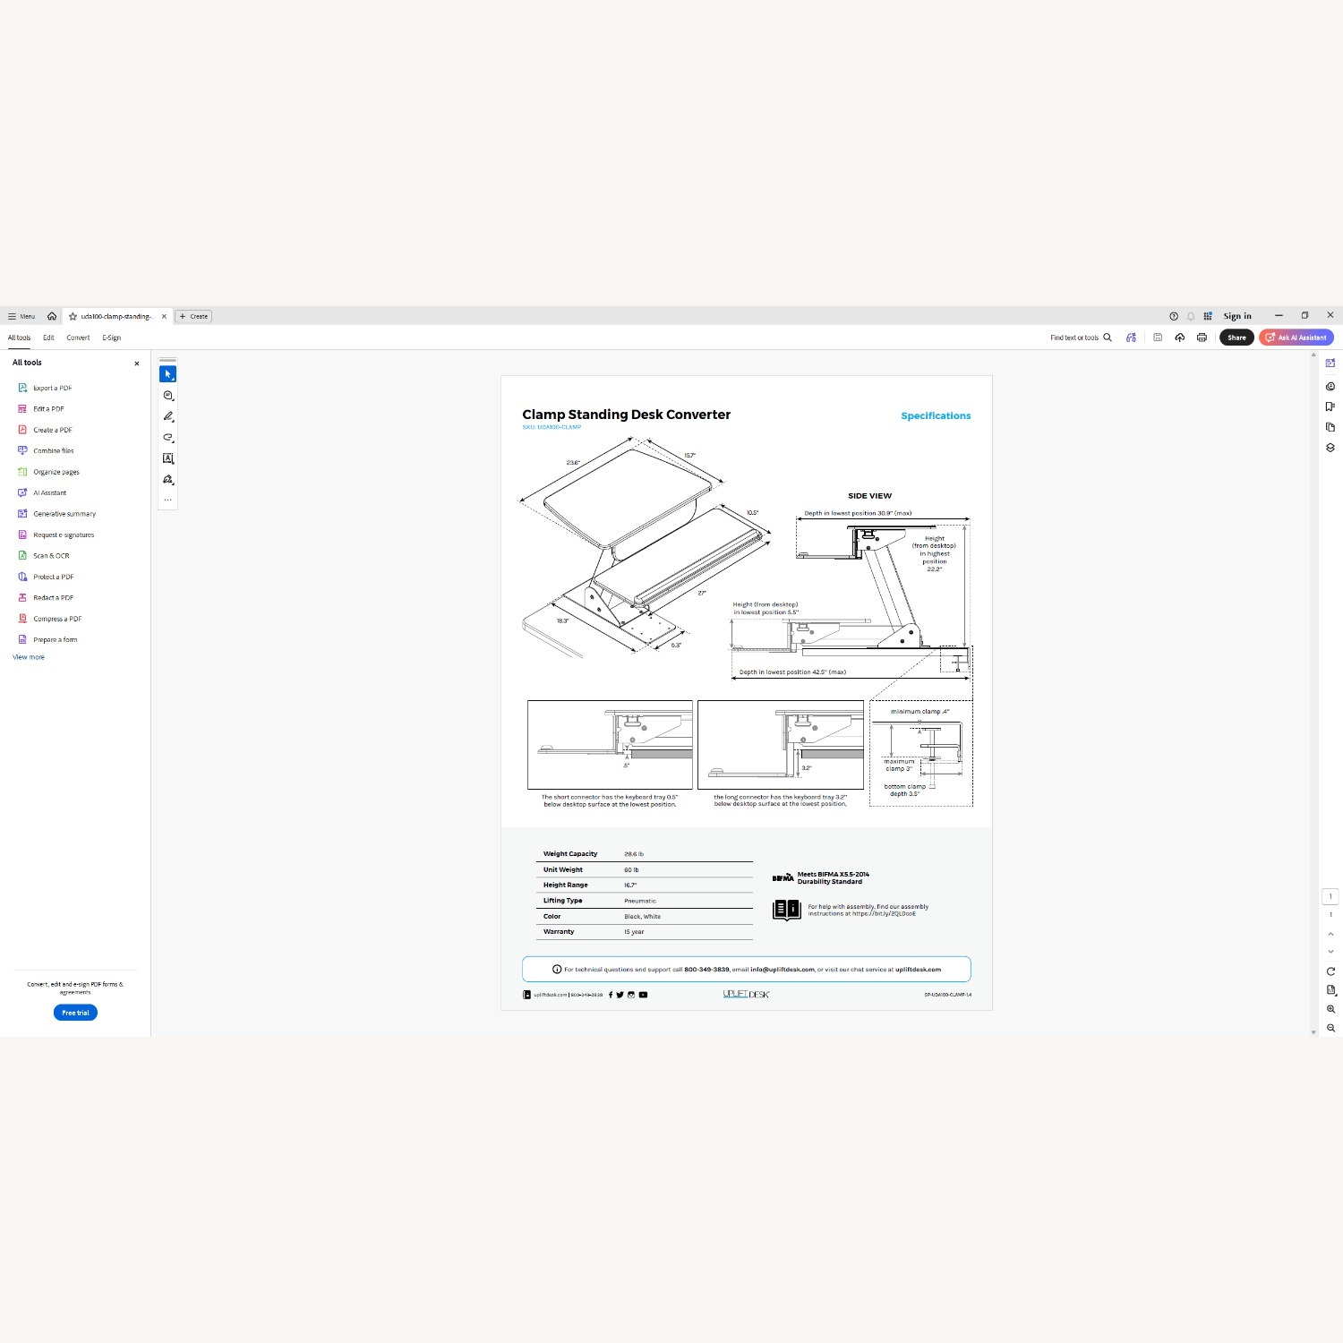This screenshot has height=1343, width=1343.
Task: Switch to the E-Sign tab
Action: tap(111, 338)
